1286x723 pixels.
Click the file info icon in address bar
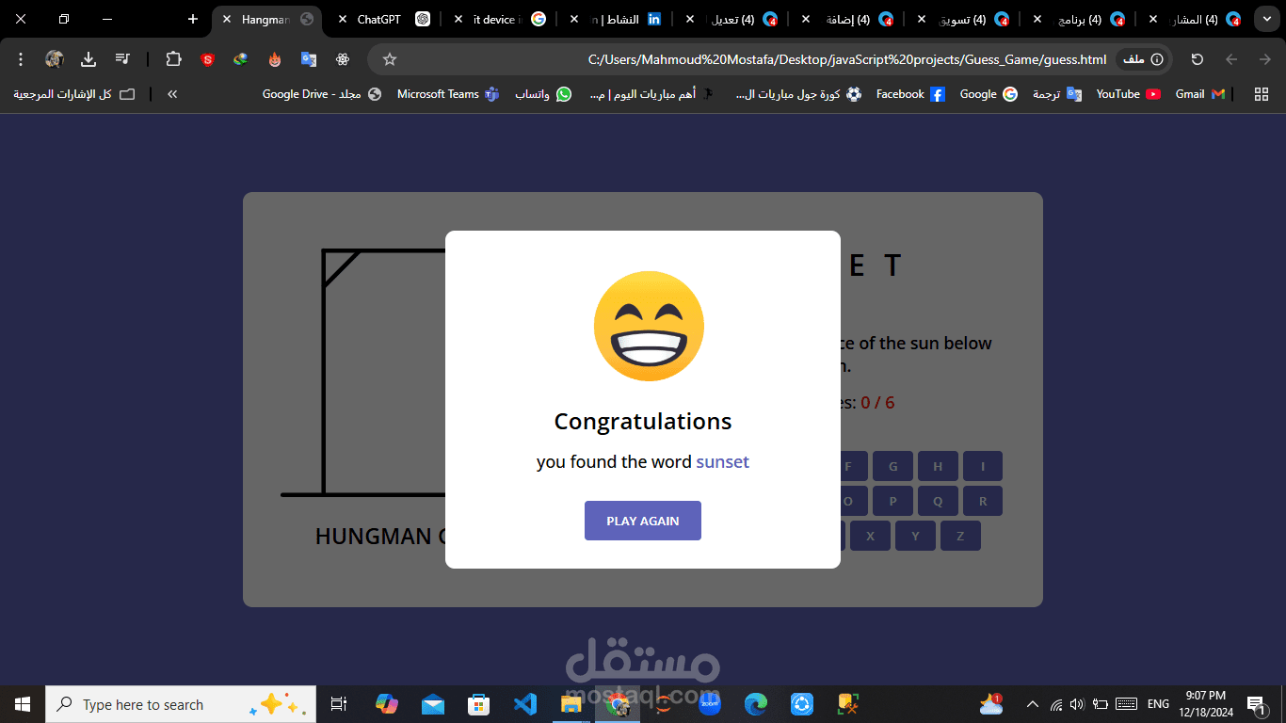tap(1144, 59)
